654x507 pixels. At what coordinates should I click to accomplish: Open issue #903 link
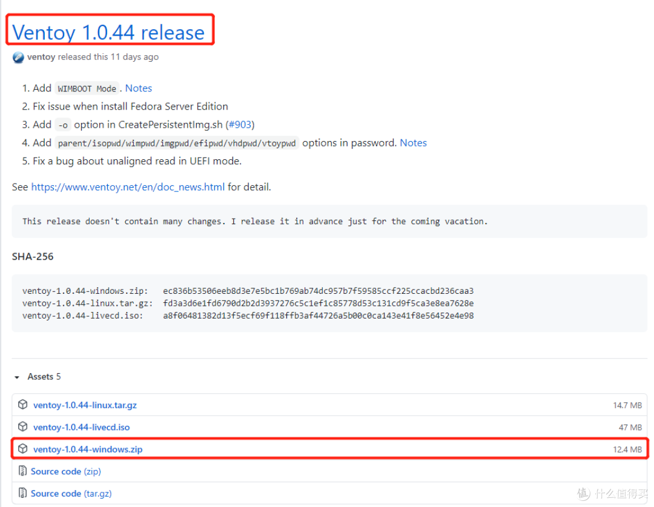pos(240,125)
